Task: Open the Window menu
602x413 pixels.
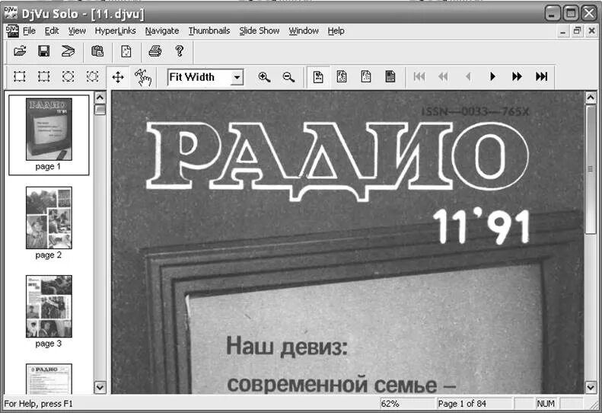Action: [304, 30]
